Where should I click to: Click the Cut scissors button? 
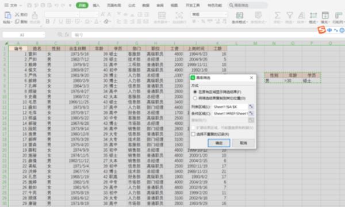(21, 15)
